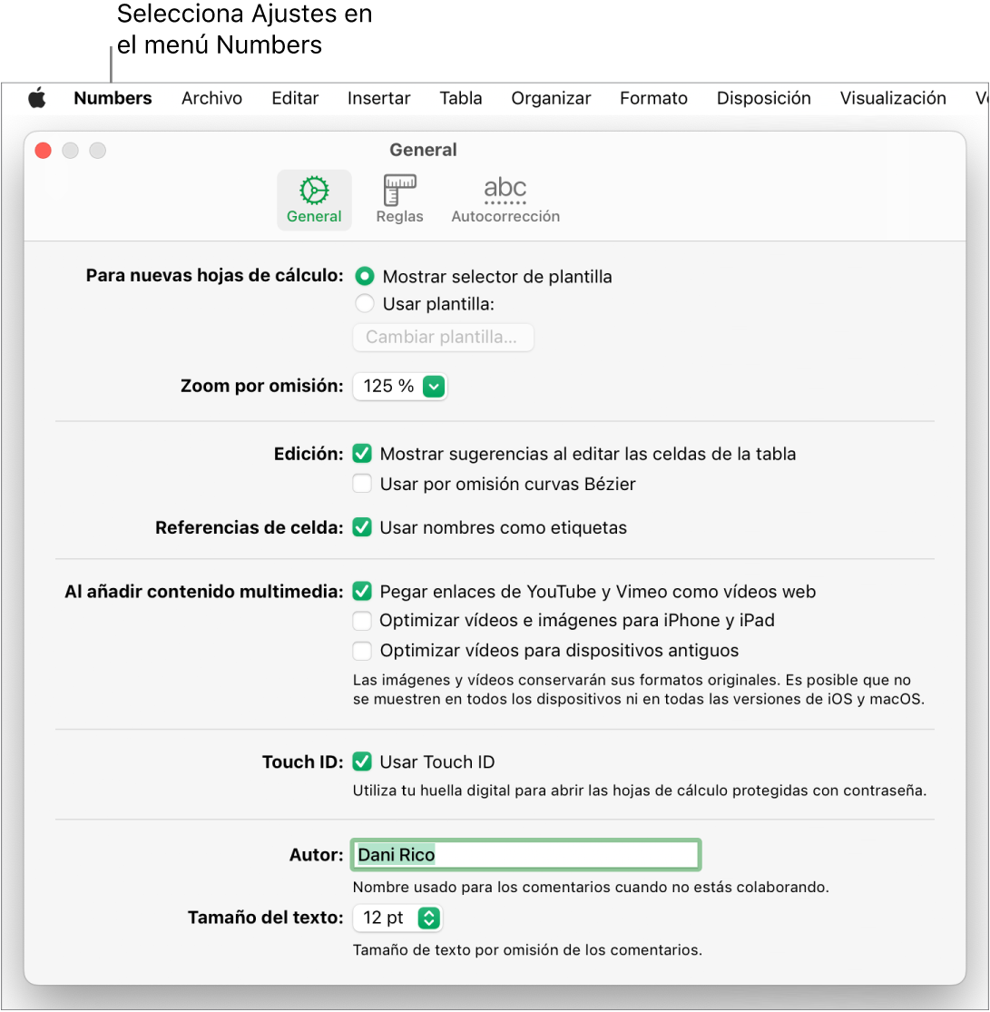Image resolution: width=990 pixels, height=1012 pixels.
Task: Enable 'Optimizar vídeos e imágenes para iPhone'
Action: pos(361,621)
